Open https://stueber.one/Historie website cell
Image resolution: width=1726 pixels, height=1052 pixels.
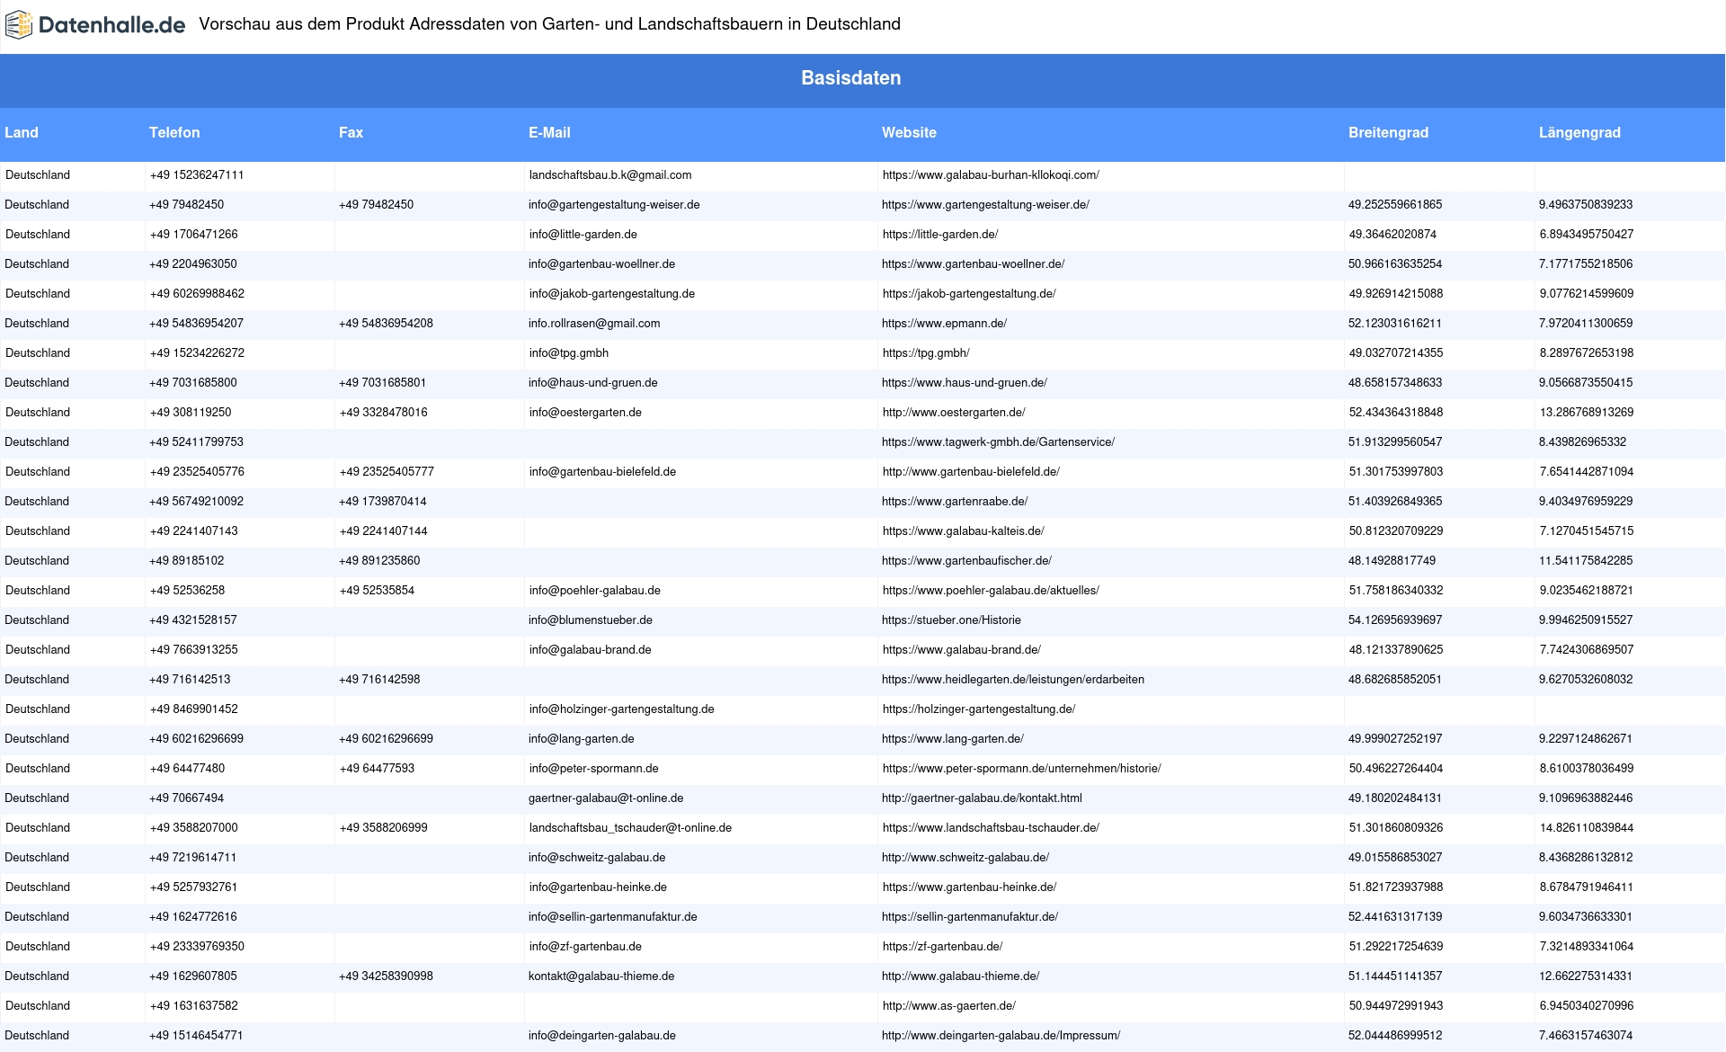click(951, 620)
